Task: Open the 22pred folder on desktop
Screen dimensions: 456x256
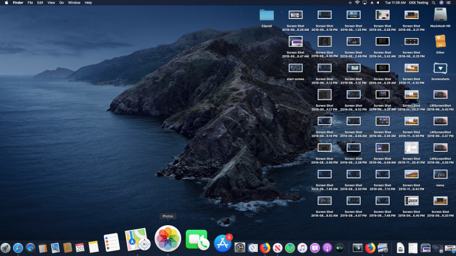Action: (267, 15)
